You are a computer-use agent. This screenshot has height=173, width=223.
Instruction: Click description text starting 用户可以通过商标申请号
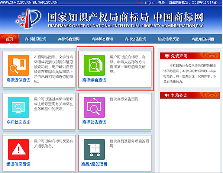(54, 104)
